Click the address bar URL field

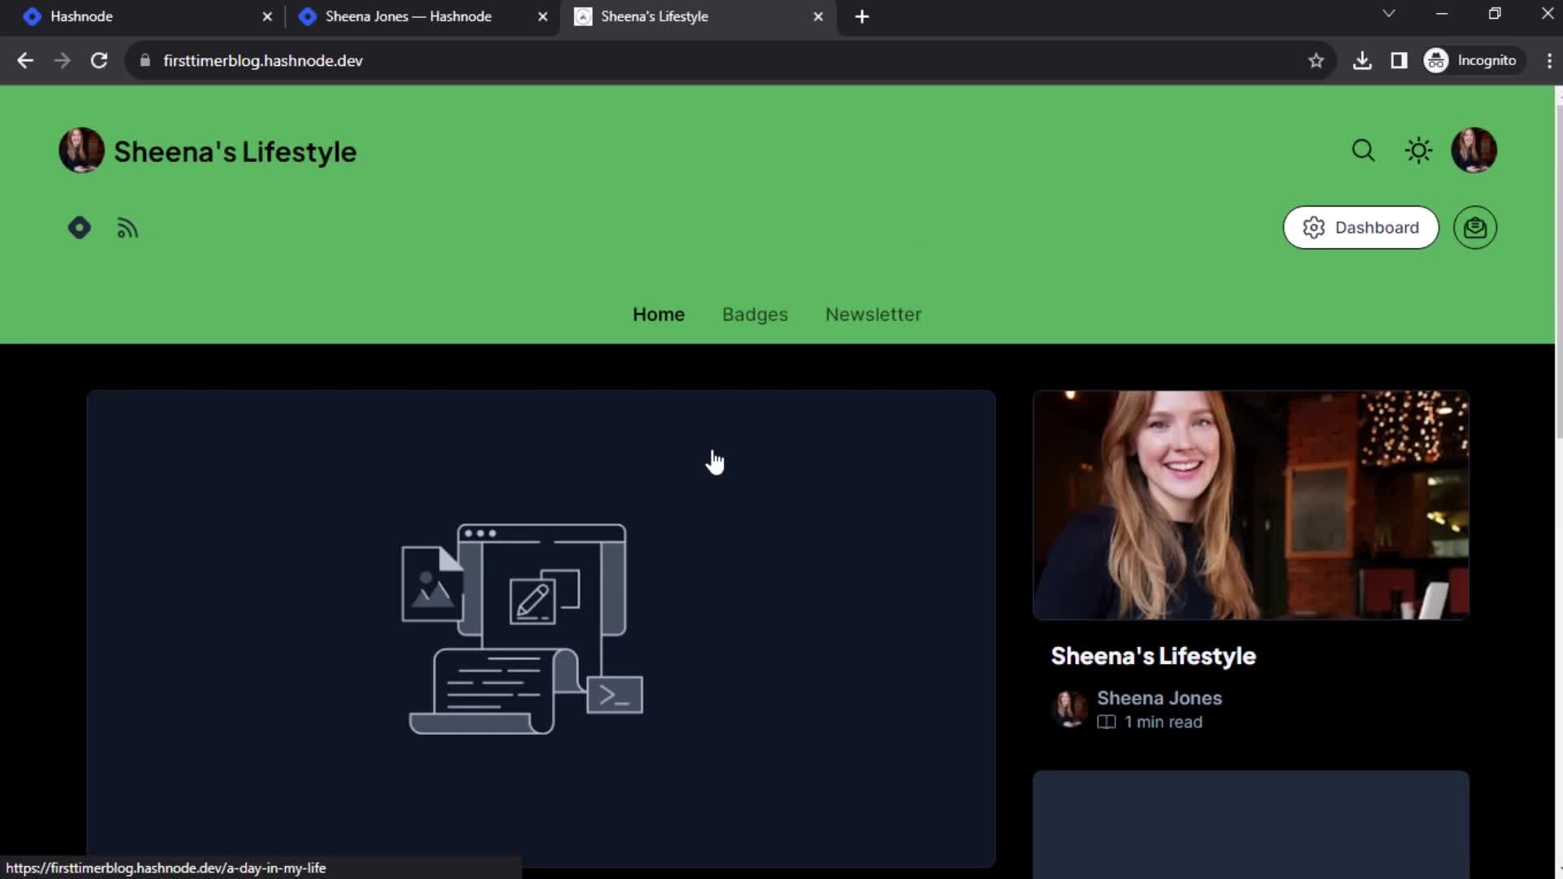point(729,60)
